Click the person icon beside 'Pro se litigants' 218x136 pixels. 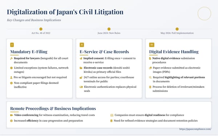click(11, 78)
